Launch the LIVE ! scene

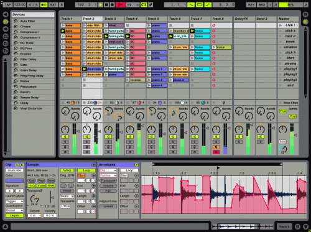click(281, 26)
